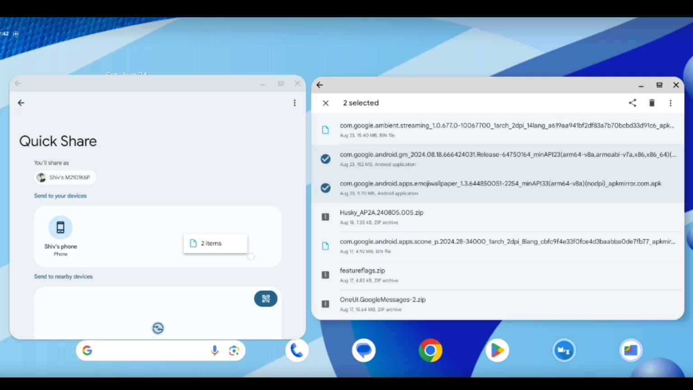
Task: Tap file icon of com.google.android.apps.scone file
Action: (325, 246)
